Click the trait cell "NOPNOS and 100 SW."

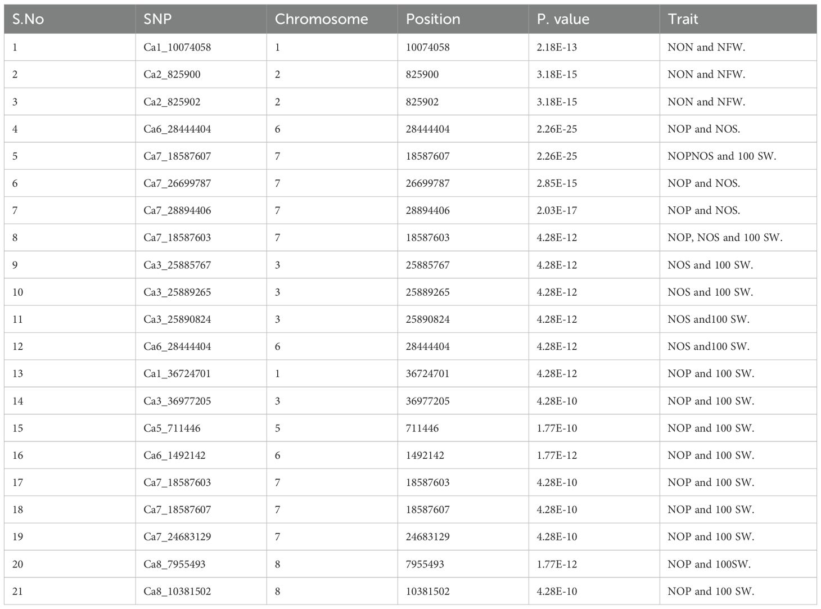[x=721, y=156]
